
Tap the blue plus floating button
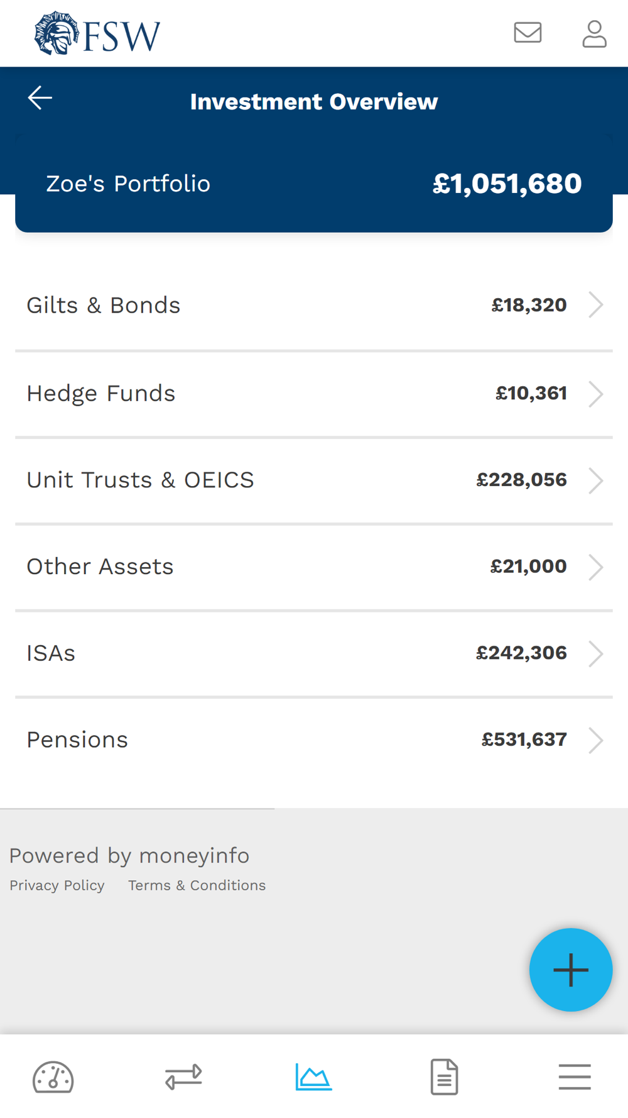571,970
